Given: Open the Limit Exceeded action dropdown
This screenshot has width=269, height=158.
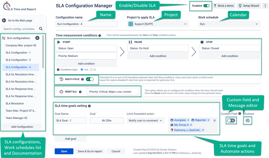Looking at the screenshot, I should coord(146,120).
